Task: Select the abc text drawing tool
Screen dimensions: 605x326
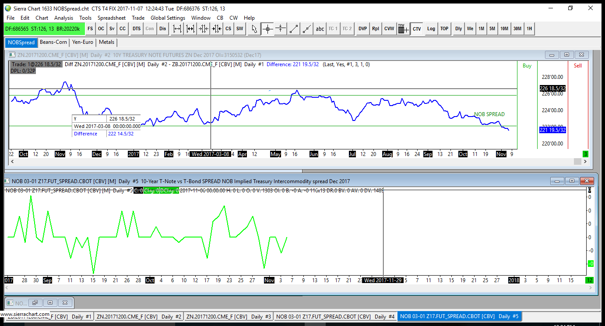Action: point(320,29)
